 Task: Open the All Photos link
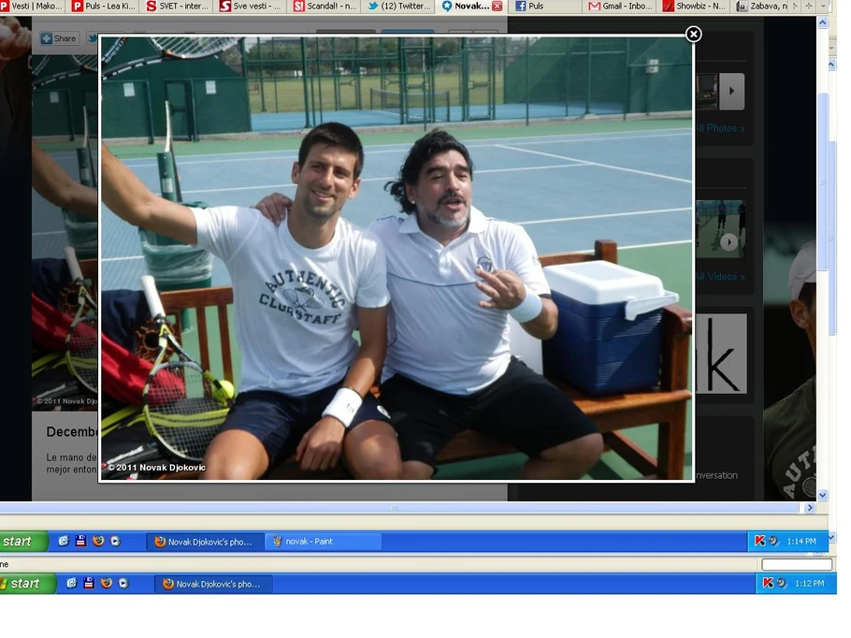tap(719, 128)
